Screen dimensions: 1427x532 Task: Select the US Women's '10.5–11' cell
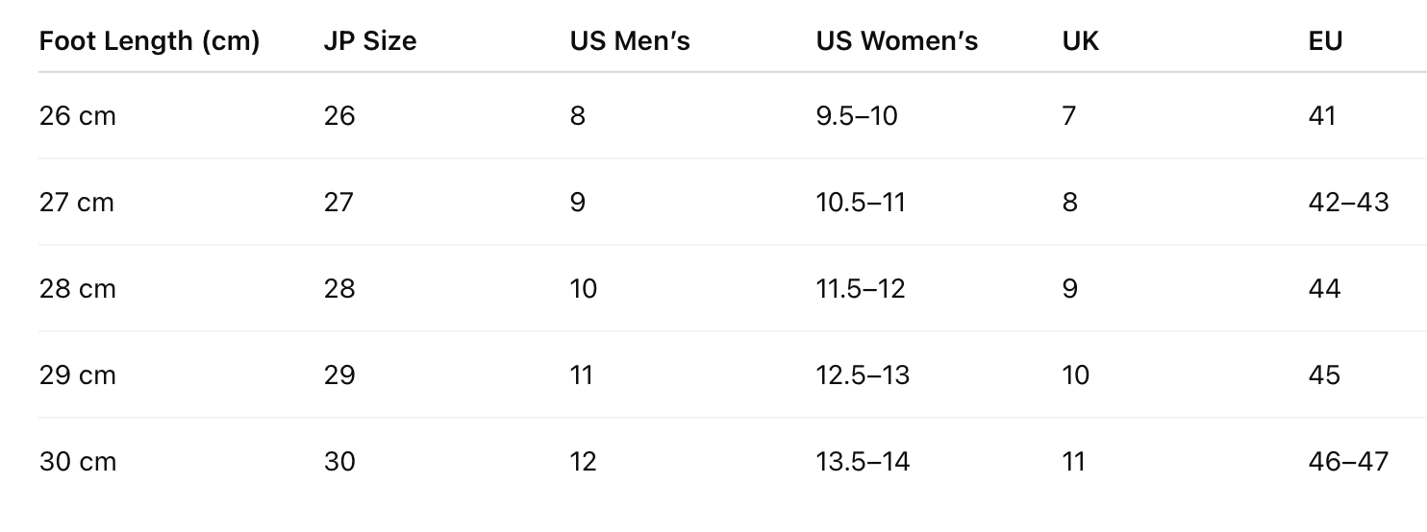[861, 203]
